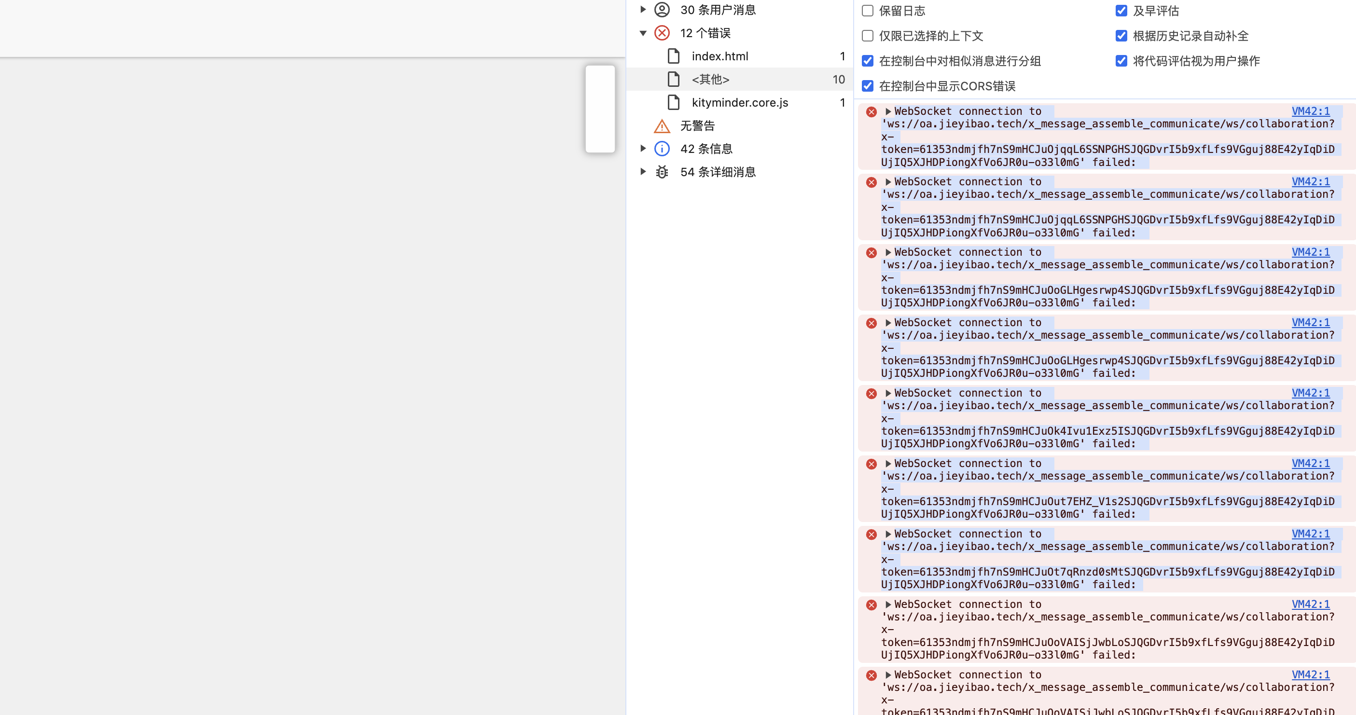
Task: Click the verbose messages bug icon
Action: pyautogui.click(x=662, y=172)
